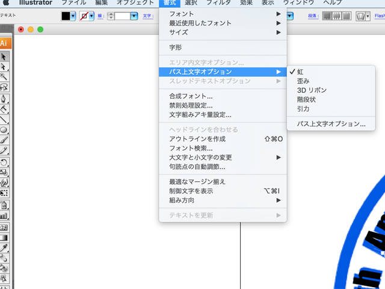
Task: Toggle 最適なマージン揃え option
Action: click(223, 182)
